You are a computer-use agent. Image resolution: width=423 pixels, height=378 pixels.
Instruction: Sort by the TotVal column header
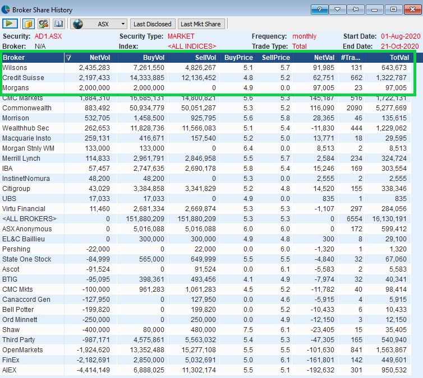pos(388,57)
